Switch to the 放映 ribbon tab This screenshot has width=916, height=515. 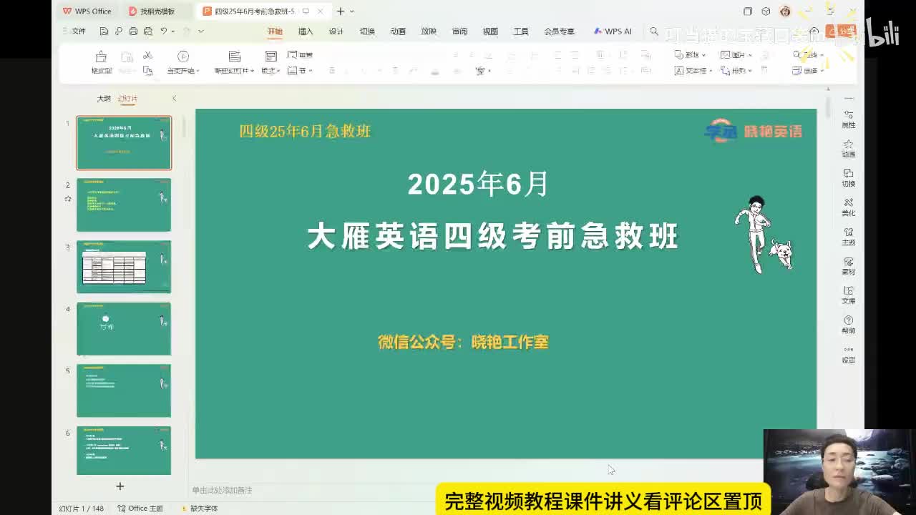[x=429, y=31]
